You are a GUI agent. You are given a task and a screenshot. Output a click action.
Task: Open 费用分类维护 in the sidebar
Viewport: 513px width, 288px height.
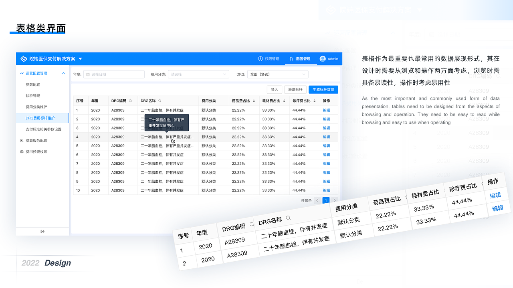(36, 107)
